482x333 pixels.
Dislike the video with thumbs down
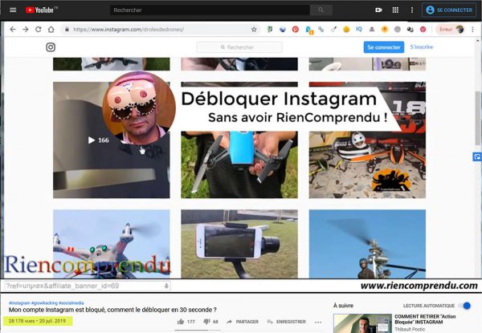pyautogui.click(x=206, y=322)
